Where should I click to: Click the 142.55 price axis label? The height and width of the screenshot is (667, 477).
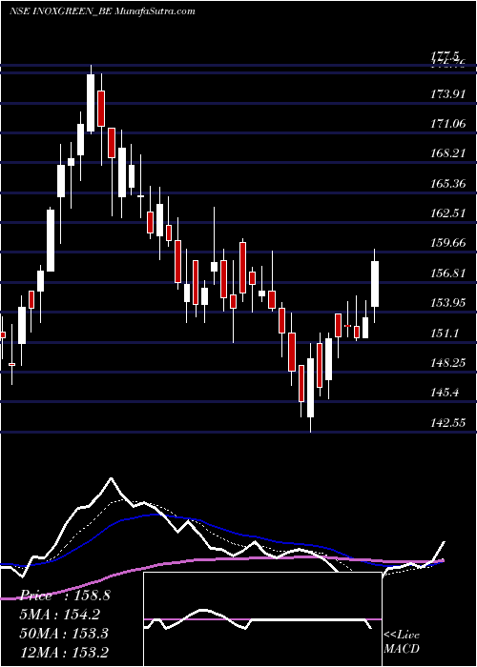point(448,423)
